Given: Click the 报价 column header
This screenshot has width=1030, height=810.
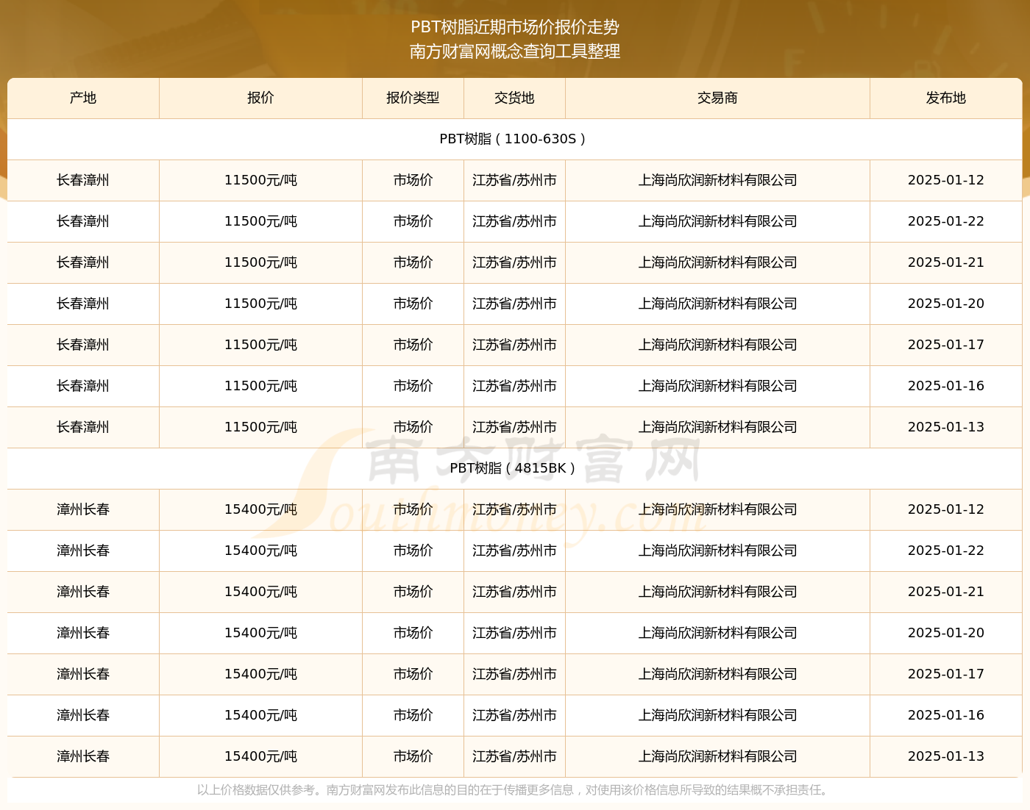Looking at the screenshot, I should (x=260, y=98).
